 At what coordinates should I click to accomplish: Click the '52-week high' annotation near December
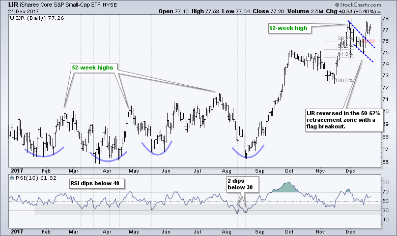pyautogui.click(x=289, y=28)
